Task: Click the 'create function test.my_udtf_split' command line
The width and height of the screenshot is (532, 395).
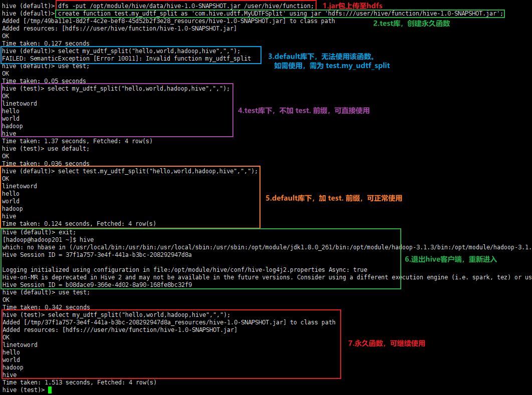Action: tap(252, 14)
